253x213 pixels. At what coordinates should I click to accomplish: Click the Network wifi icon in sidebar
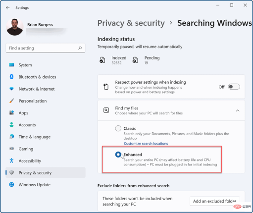(11, 89)
